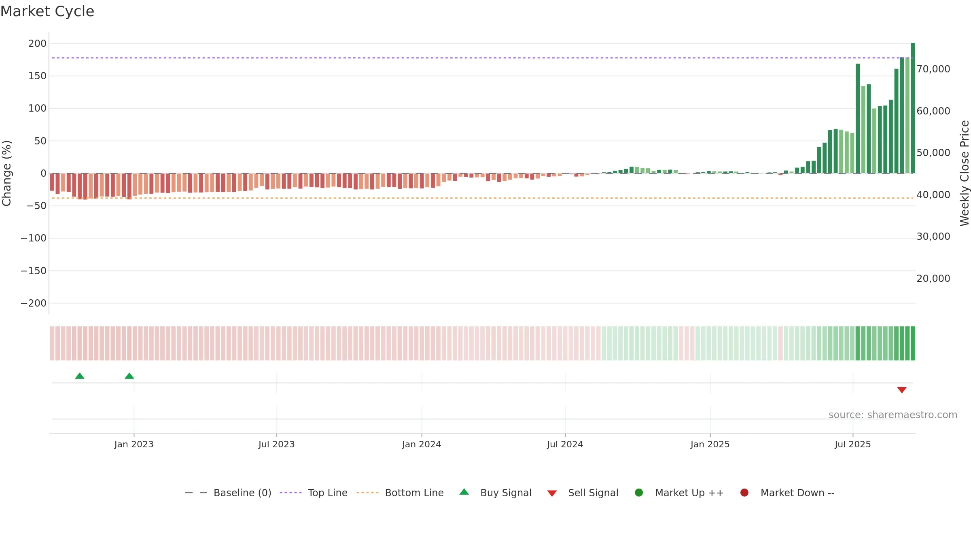Click the −150 tick on left axis
Image resolution: width=971 pixels, height=546 pixels.
(34, 271)
